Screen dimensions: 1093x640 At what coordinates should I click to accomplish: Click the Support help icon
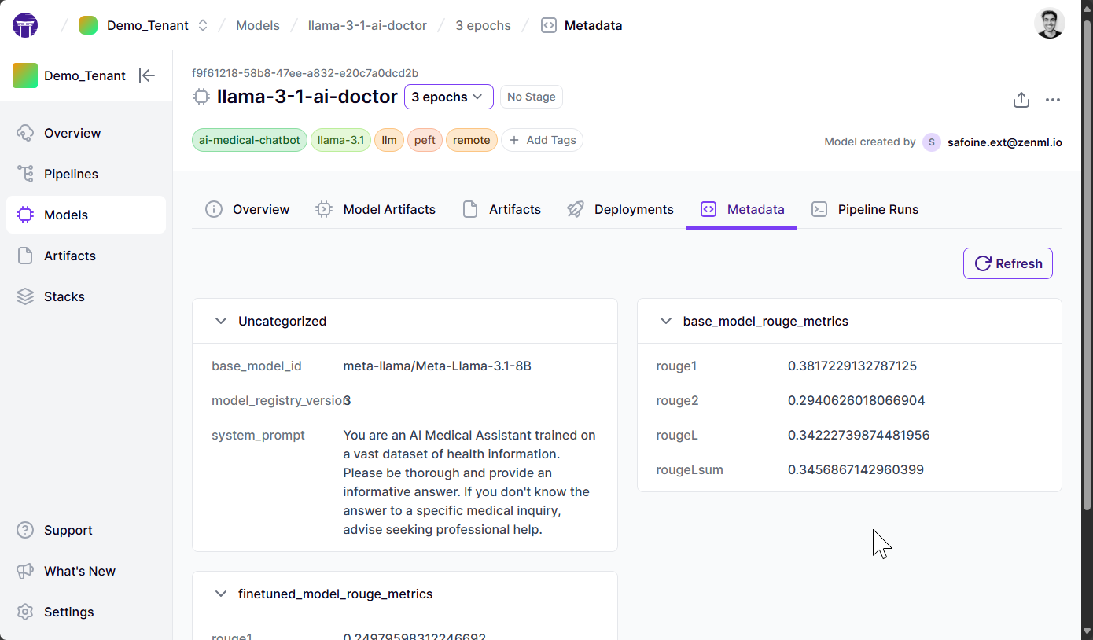[x=26, y=530]
